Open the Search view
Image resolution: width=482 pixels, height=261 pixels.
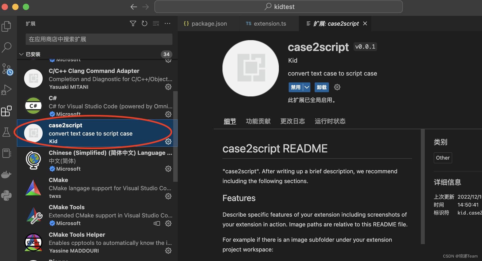(x=6, y=47)
